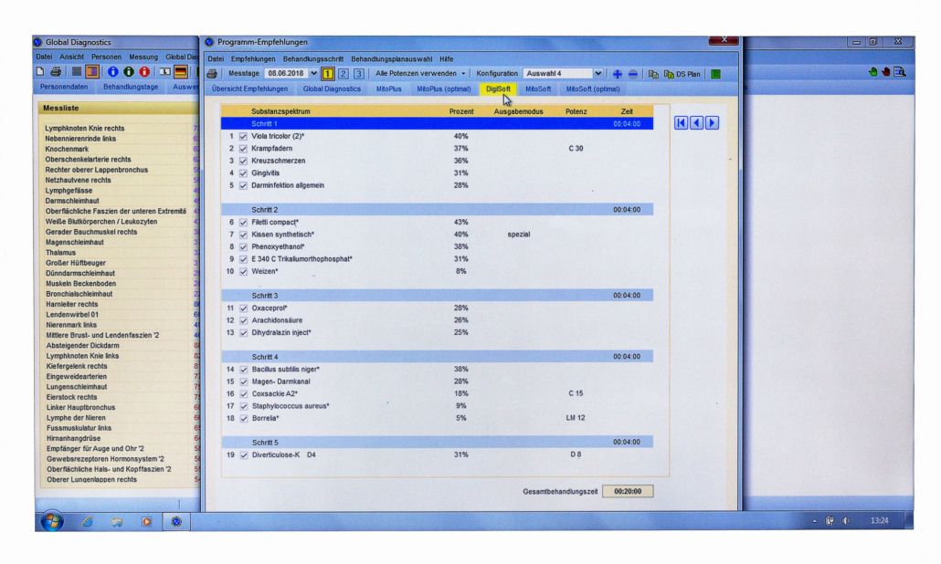This screenshot has width=941, height=564.
Task: Click the green square icon in toolbar
Action: 716,74
